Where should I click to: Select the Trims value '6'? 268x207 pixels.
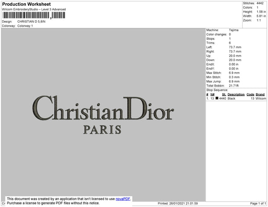tap(230, 43)
